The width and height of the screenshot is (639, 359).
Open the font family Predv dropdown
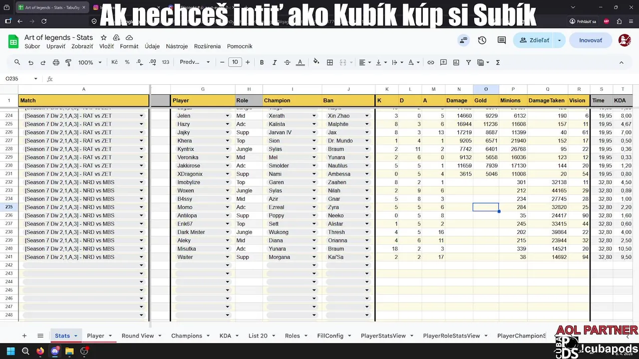[x=195, y=62]
